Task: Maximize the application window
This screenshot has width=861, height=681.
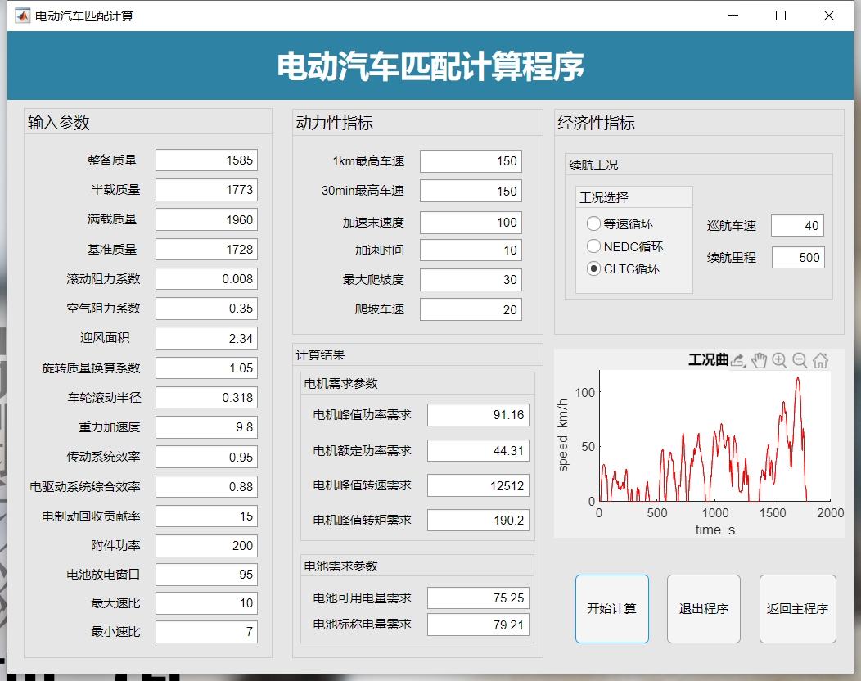Action: tap(780, 16)
